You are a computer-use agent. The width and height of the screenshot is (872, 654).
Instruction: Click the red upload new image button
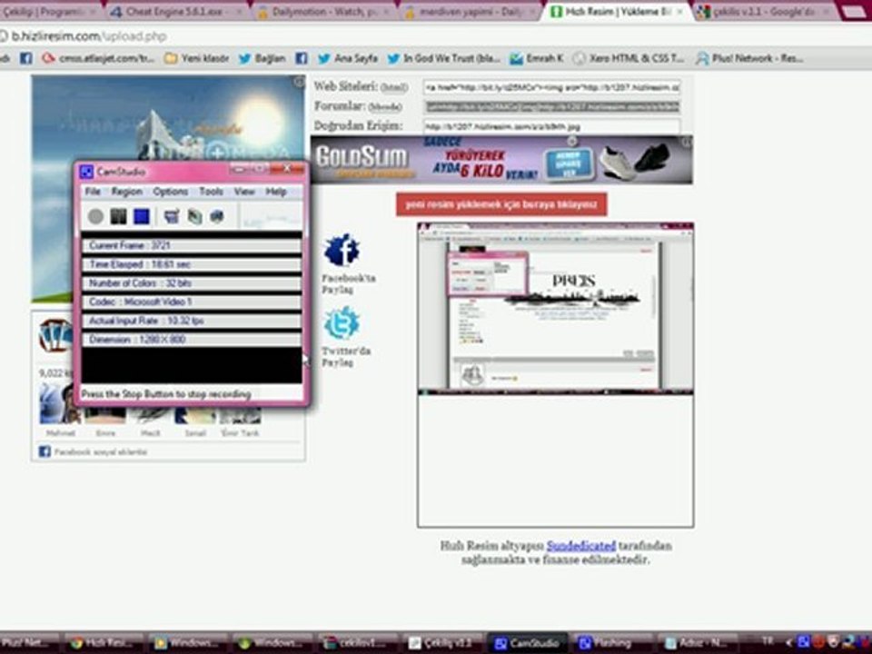point(501,204)
